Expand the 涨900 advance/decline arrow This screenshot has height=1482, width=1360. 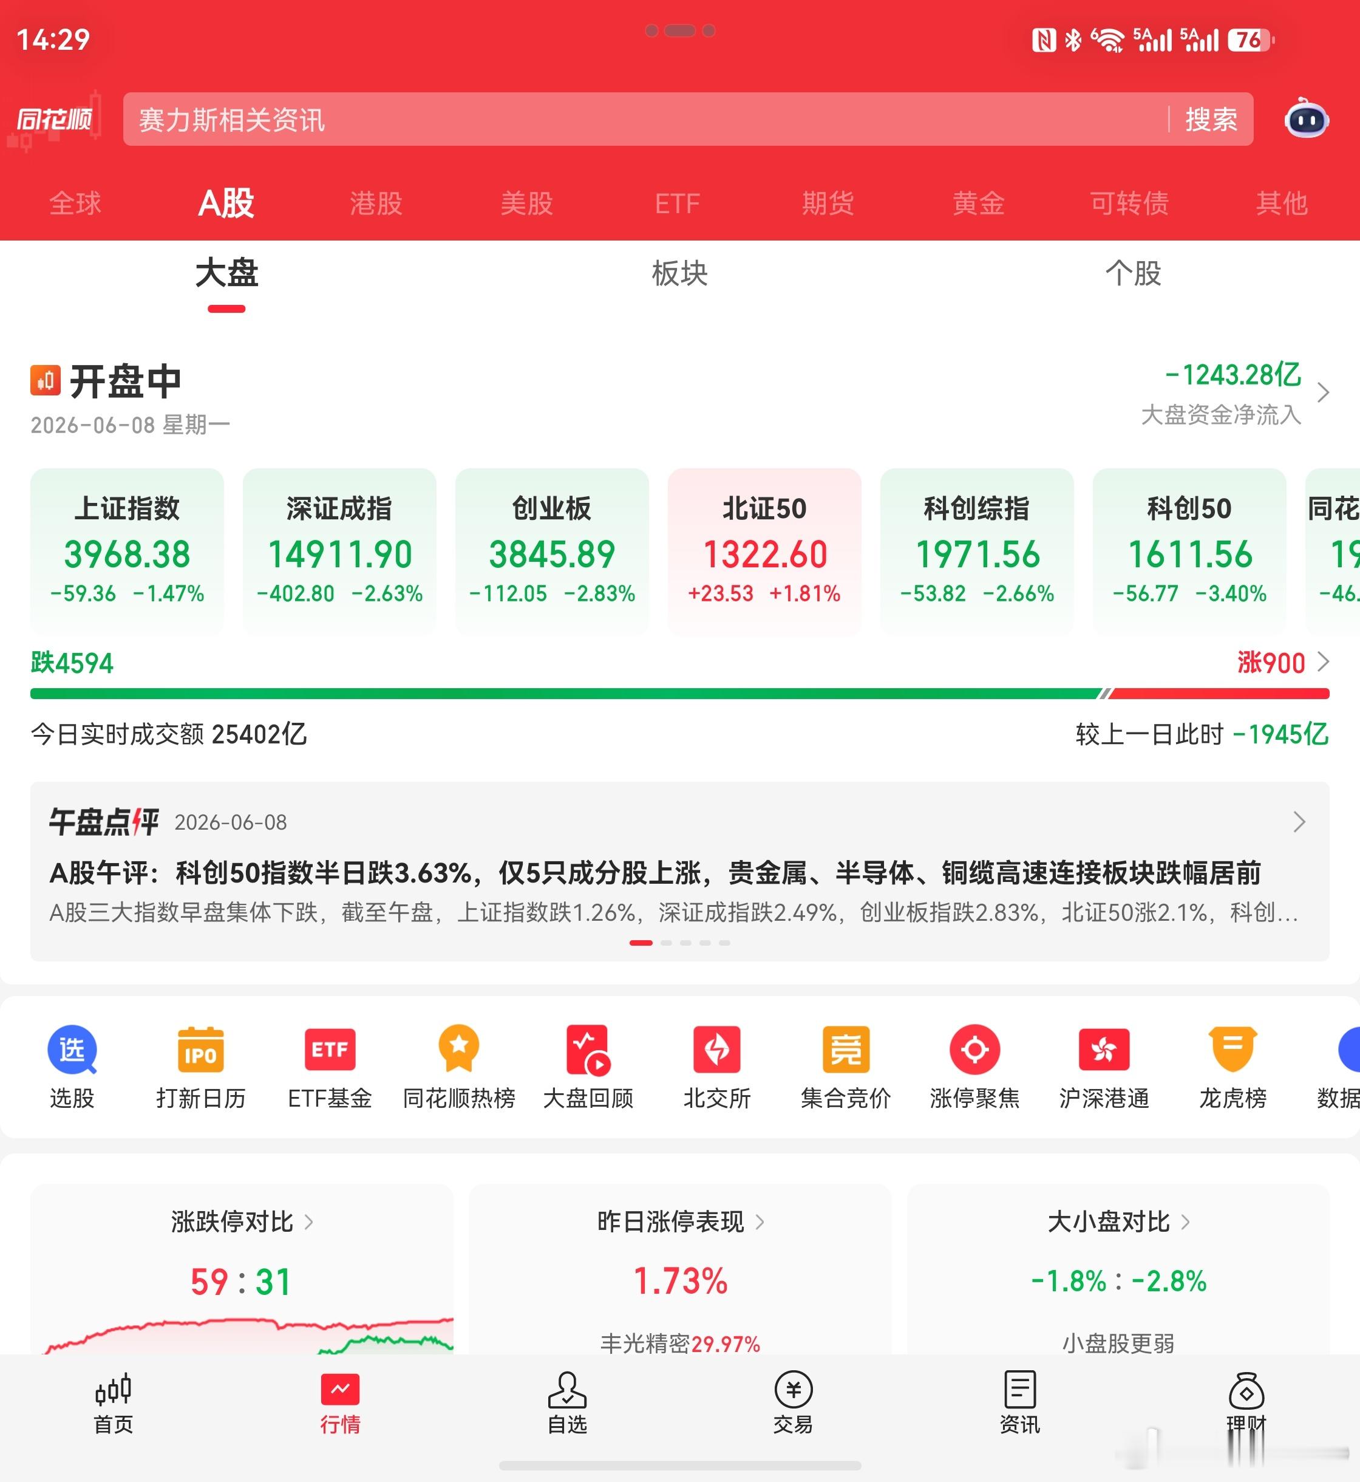tap(1323, 662)
